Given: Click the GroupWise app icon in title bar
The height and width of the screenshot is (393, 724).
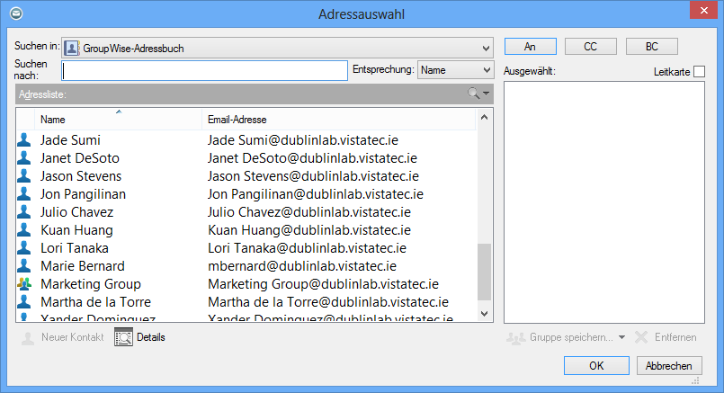Looking at the screenshot, I should point(16,13).
